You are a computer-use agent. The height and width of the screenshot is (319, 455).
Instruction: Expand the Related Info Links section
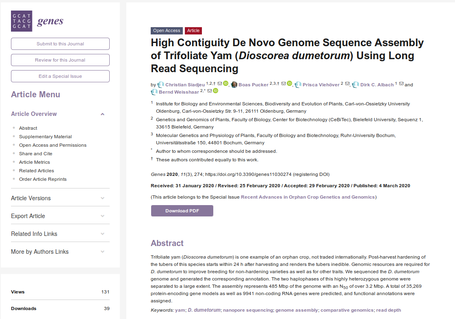point(61,234)
